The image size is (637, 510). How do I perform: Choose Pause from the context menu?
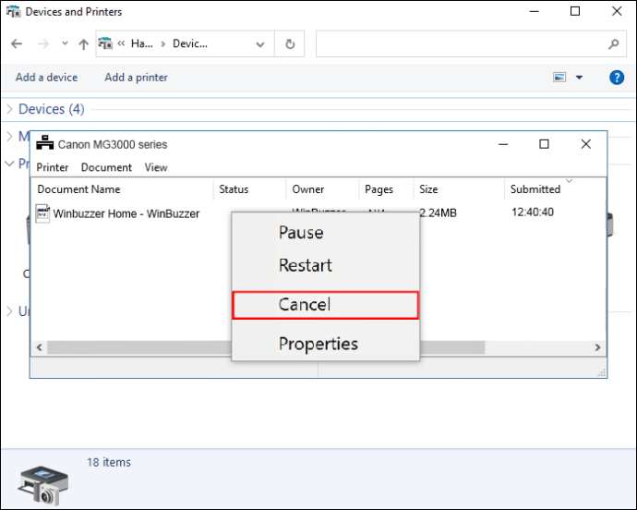(x=325, y=233)
